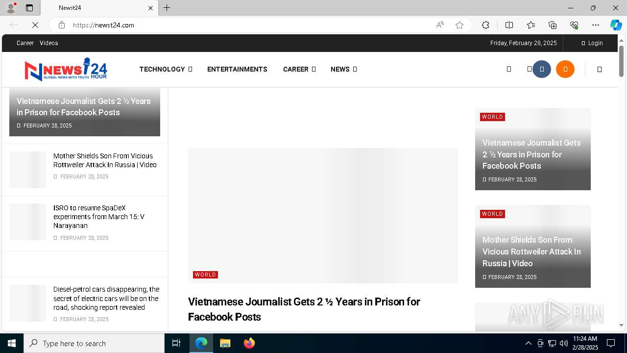The height and width of the screenshot is (353, 627).
Task: Open the Videos link in top bar
Action: coord(48,43)
